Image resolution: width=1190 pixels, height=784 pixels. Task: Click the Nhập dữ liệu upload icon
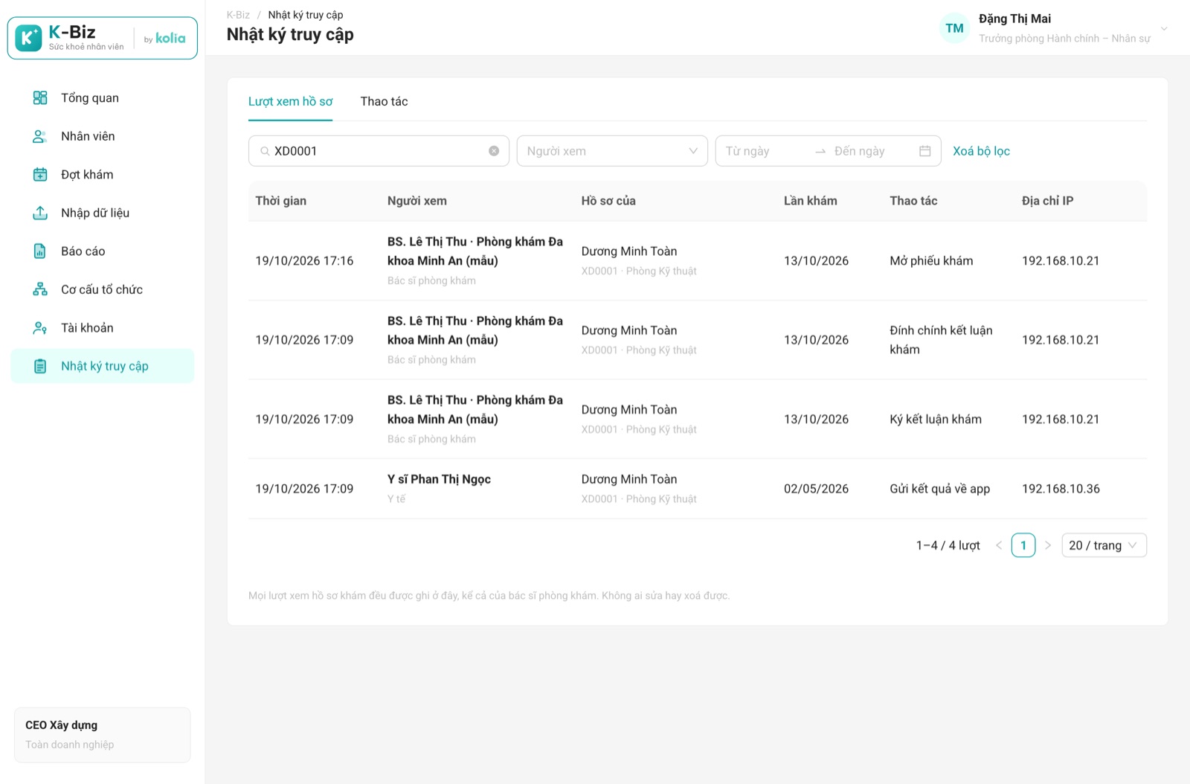coord(40,213)
